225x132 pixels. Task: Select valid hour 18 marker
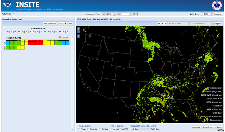23,32
